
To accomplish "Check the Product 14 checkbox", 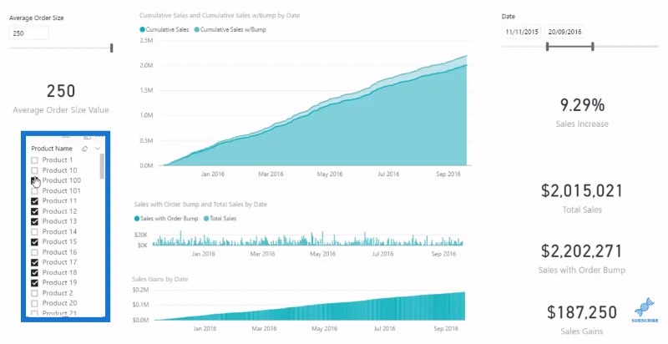I will [34, 231].
